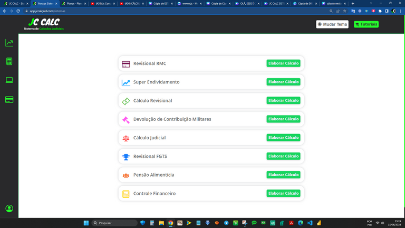Select the Revisional RMC label
This screenshot has height=228, width=405.
pyautogui.click(x=150, y=63)
